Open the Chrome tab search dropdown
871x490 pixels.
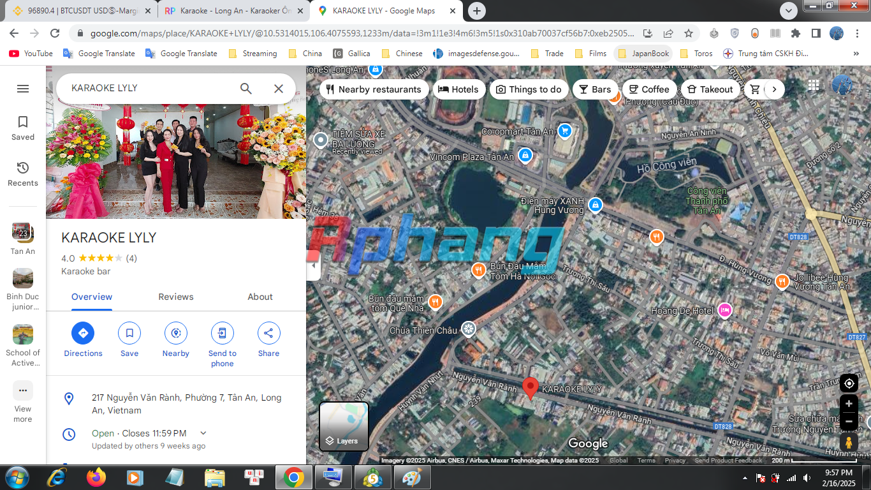coord(789,11)
